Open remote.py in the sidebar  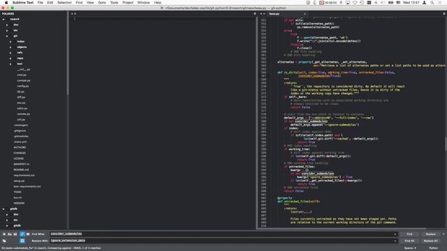[23, 114]
